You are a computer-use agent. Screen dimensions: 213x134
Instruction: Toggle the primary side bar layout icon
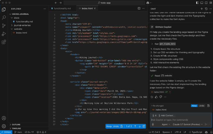coord(197,3)
